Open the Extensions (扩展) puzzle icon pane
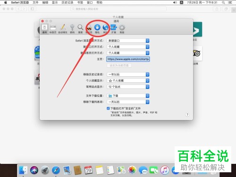Screen dimensions: 236x177 pyautogui.click(x=114, y=29)
